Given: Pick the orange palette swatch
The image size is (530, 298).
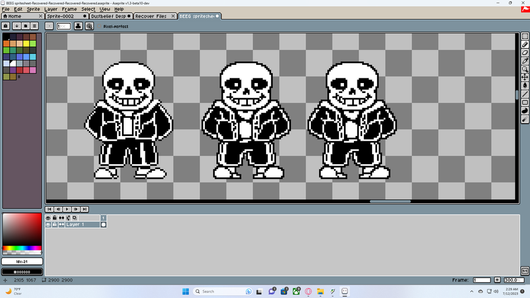Looking at the screenshot, I should pos(6,44).
